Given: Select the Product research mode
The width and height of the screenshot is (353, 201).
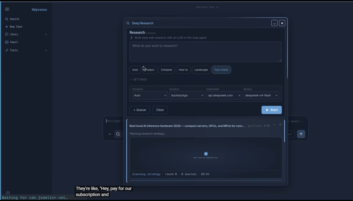Looking at the screenshot, I should pos(149,70).
